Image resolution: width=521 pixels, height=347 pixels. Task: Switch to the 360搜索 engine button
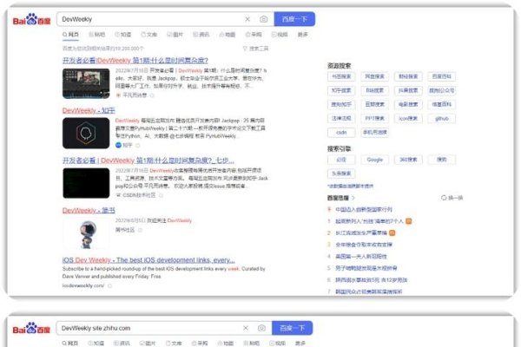[408, 160]
